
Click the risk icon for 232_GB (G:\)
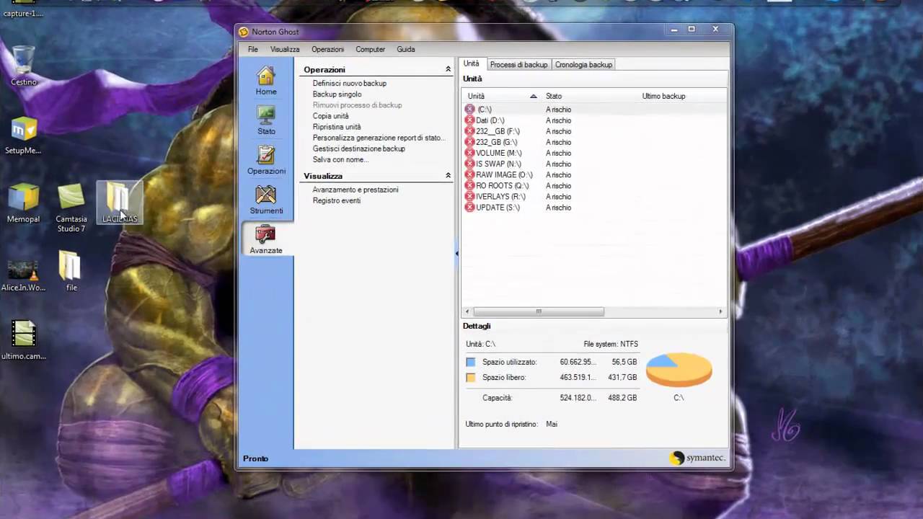[470, 142]
